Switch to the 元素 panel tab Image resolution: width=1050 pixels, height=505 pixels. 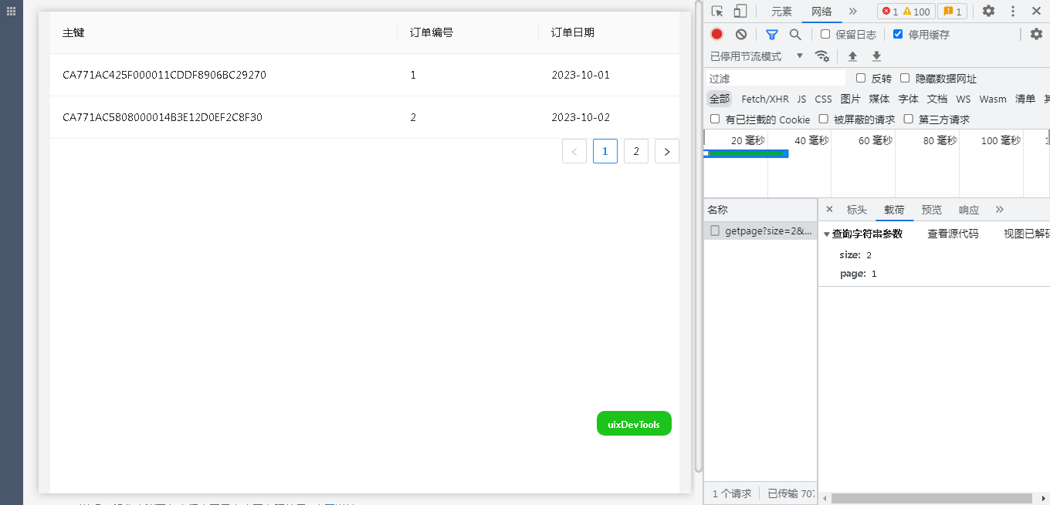(781, 12)
